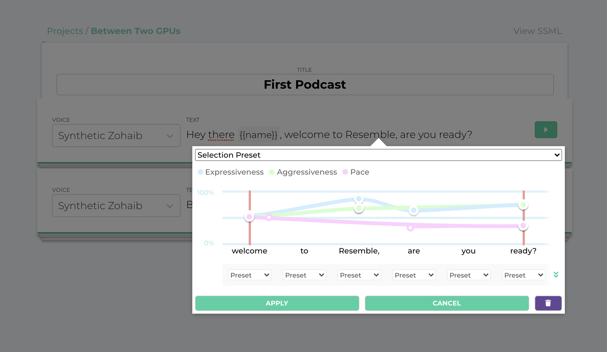Click the APPLY button

click(x=277, y=303)
